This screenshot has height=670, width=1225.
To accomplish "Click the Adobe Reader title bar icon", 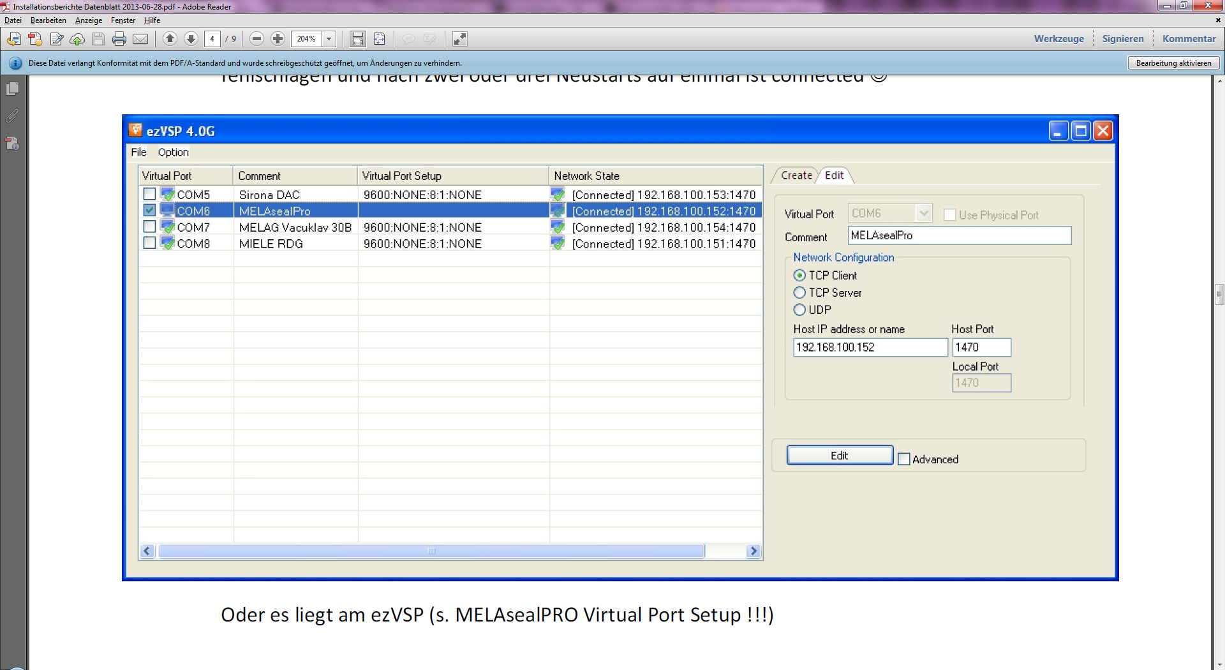I will [x=6, y=6].
